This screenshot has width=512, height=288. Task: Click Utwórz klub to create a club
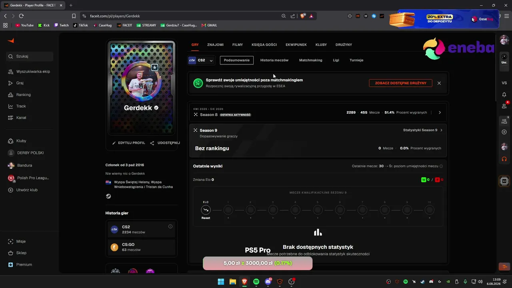(x=23, y=190)
